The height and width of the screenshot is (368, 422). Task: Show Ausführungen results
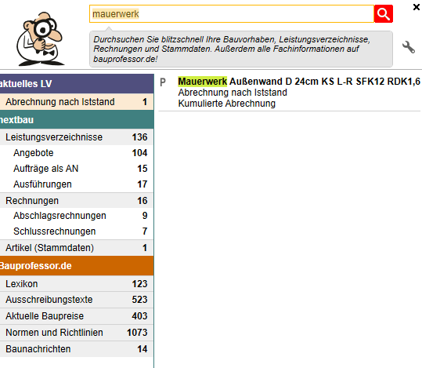click(x=77, y=184)
